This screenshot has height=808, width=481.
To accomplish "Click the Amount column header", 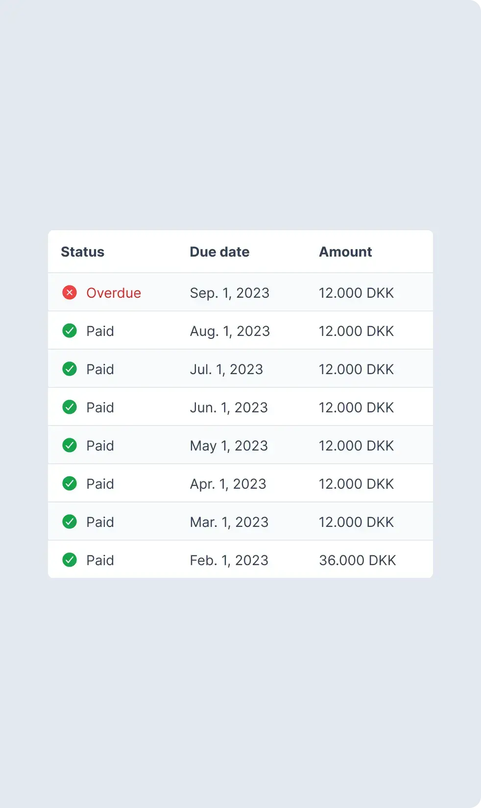I will 345,252.
